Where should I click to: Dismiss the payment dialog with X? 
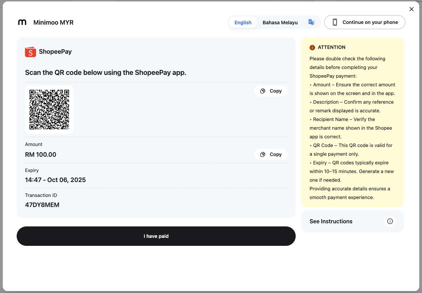click(x=412, y=9)
